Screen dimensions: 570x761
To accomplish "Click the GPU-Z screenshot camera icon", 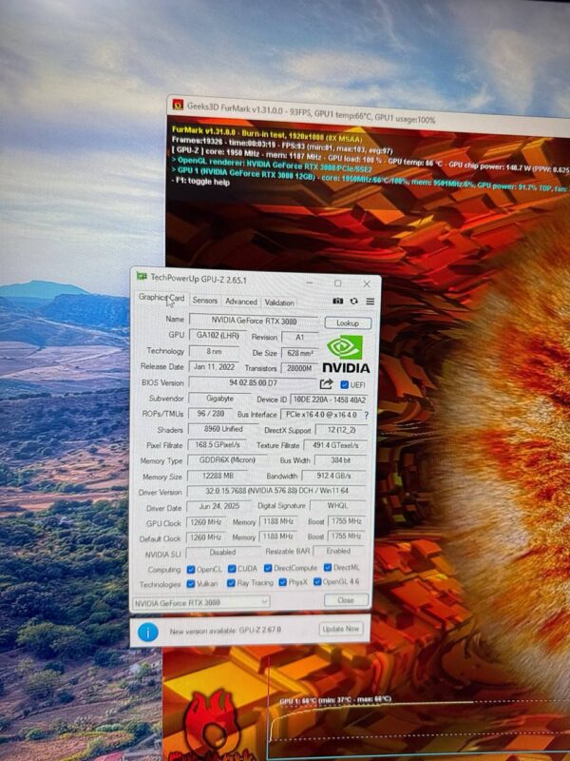I will click(338, 301).
